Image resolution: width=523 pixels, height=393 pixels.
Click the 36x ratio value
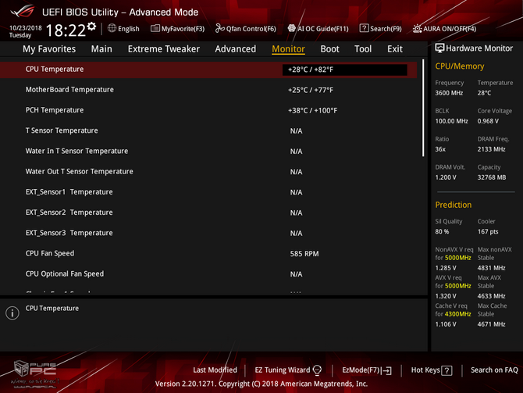click(x=440, y=149)
